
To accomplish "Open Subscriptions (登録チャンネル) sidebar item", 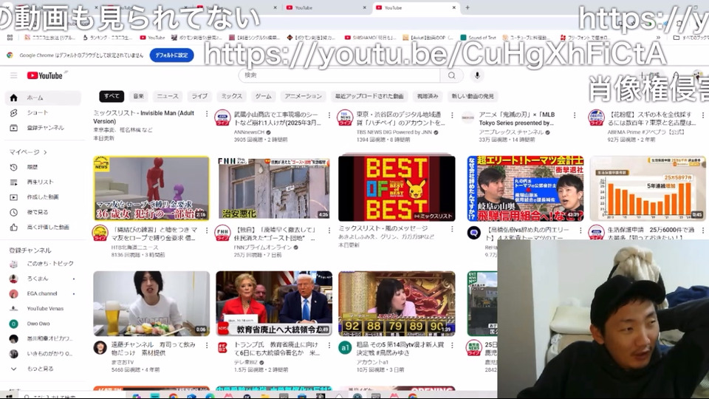I will pos(43,128).
